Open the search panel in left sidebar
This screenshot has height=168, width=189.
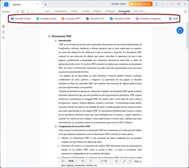click(x=3, y=38)
